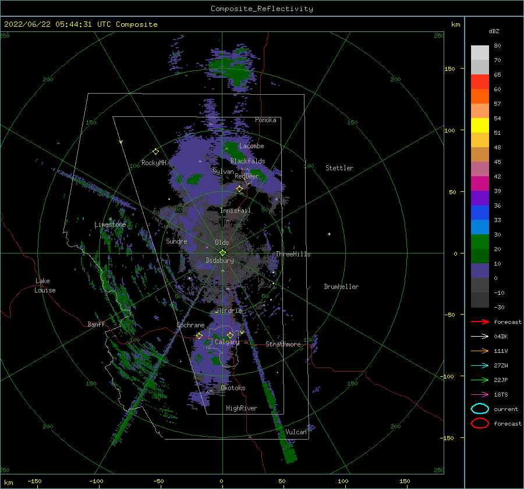The width and height of the screenshot is (524, 489).
Task: Select the asterisk marker above Limestone
Action: pos(110,219)
